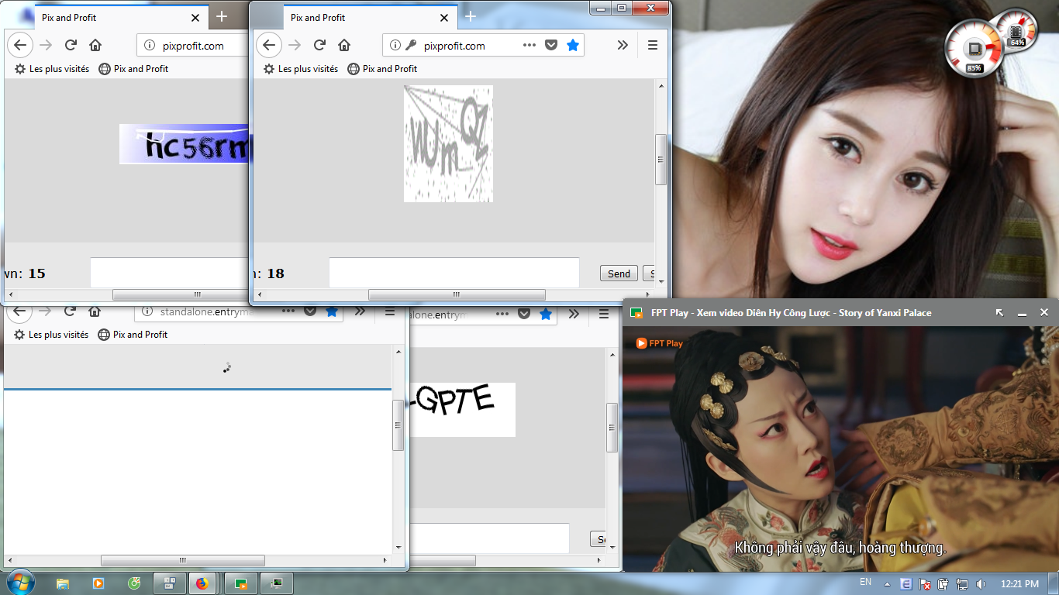Toggle the bookmark star in the front pixprofit window
Image resolution: width=1059 pixels, height=595 pixels.
tap(573, 45)
